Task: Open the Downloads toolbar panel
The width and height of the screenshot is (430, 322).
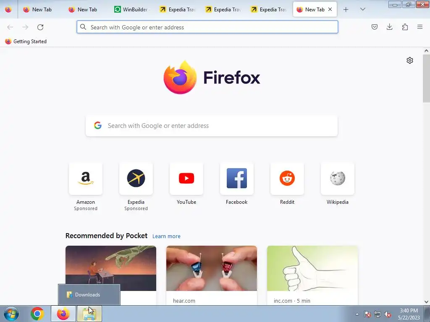Action: (x=389, y=27)
